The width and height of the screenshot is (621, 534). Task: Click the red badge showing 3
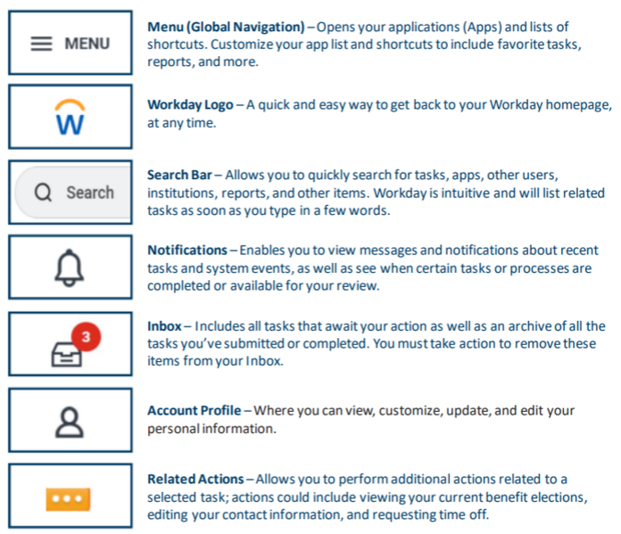pyautogui.click(x=87, y=337)
